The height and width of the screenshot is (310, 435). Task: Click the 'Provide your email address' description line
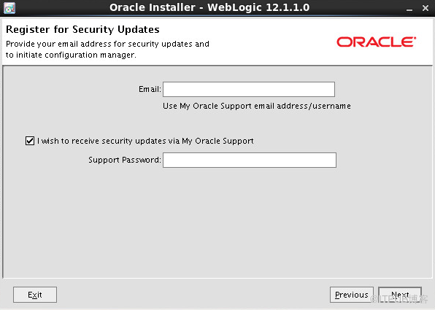click(x=107, y=44)
